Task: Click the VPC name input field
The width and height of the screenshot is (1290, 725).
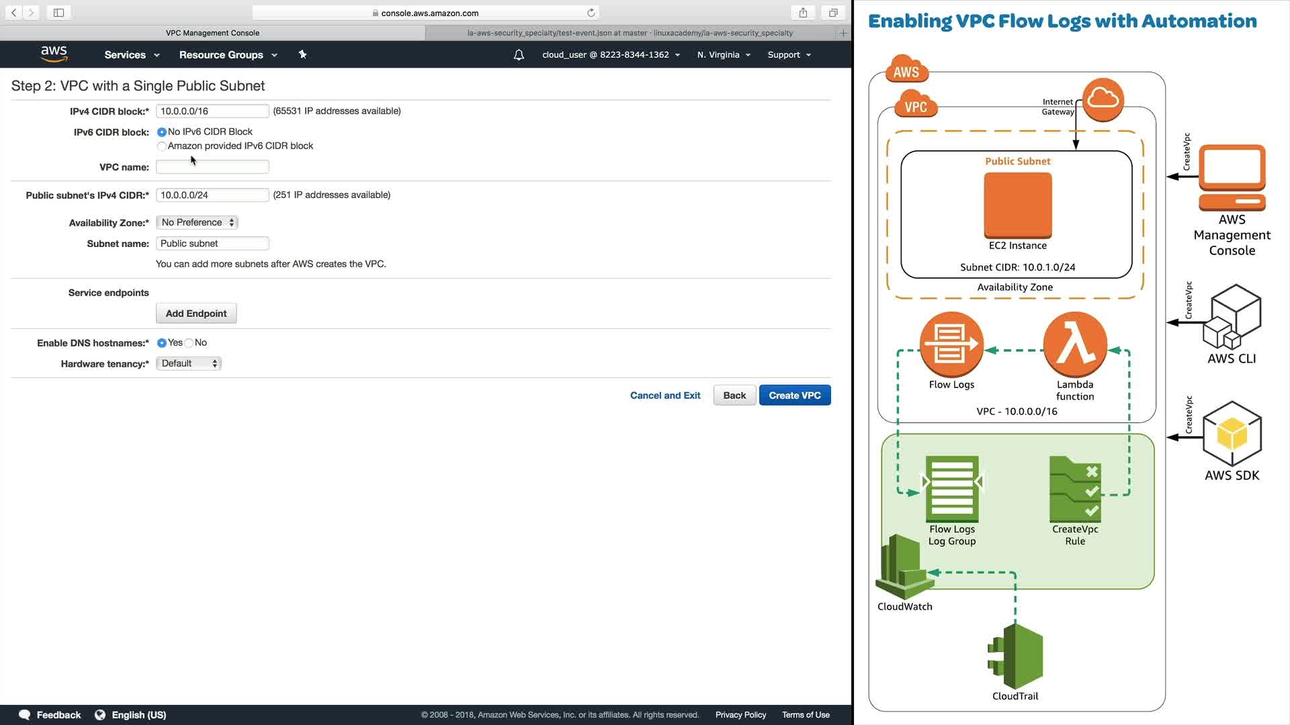Action: click(x=212, y=167)
